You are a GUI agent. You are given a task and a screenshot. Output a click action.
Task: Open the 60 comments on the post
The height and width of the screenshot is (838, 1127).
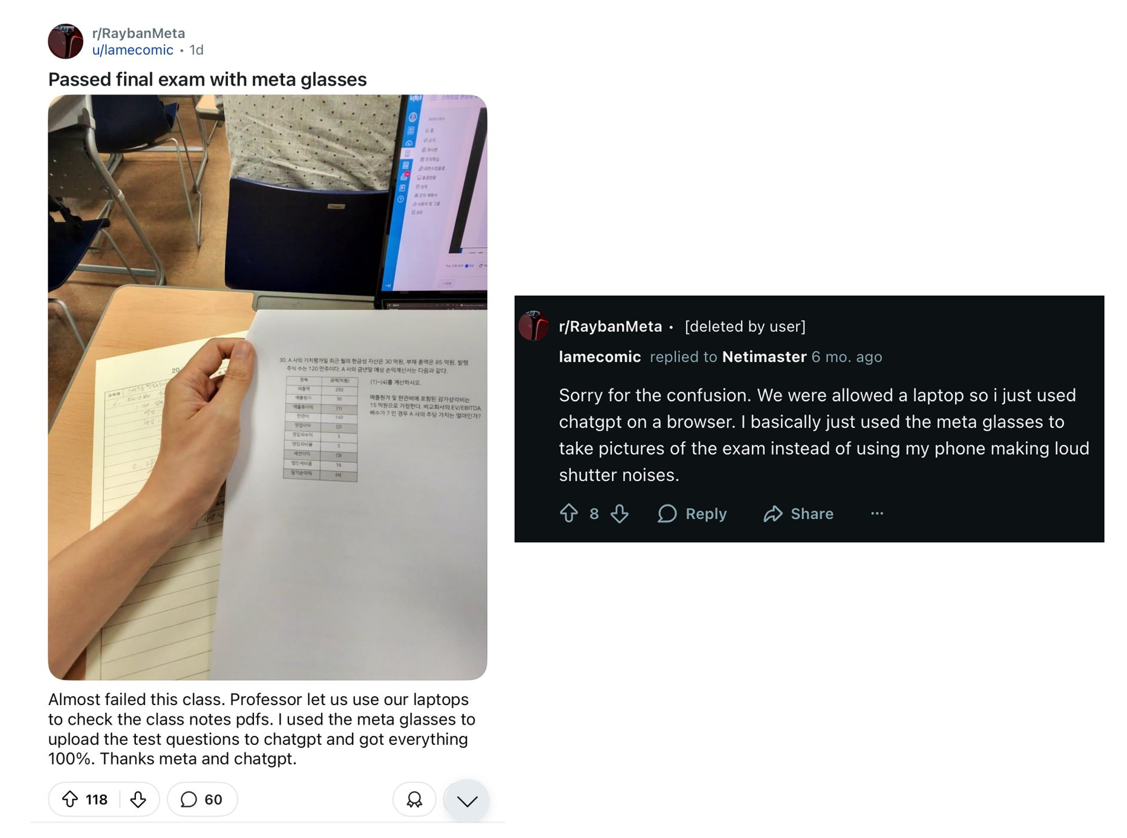202,799
